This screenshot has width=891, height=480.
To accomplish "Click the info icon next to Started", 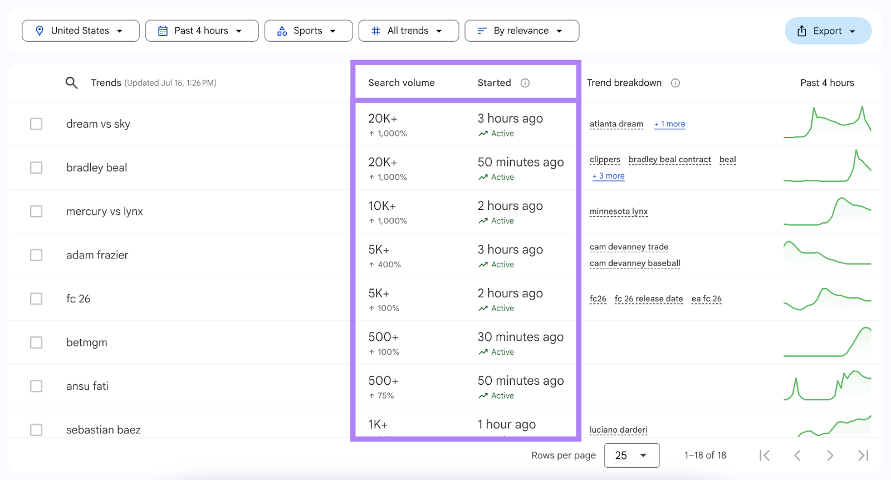I will pos(525,83).
